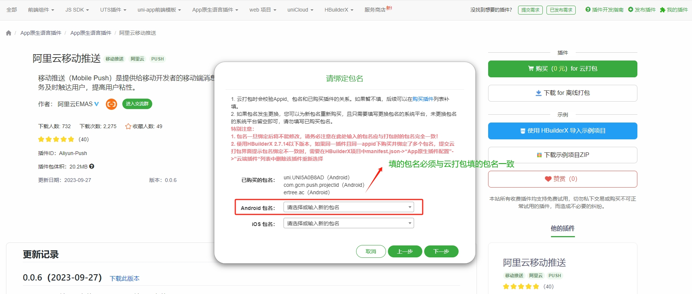Image resolution: width=692 pixels, height=294 pixels.
Task: Click 阿里云 tag beside title
Action: click(x=137, y=59)
